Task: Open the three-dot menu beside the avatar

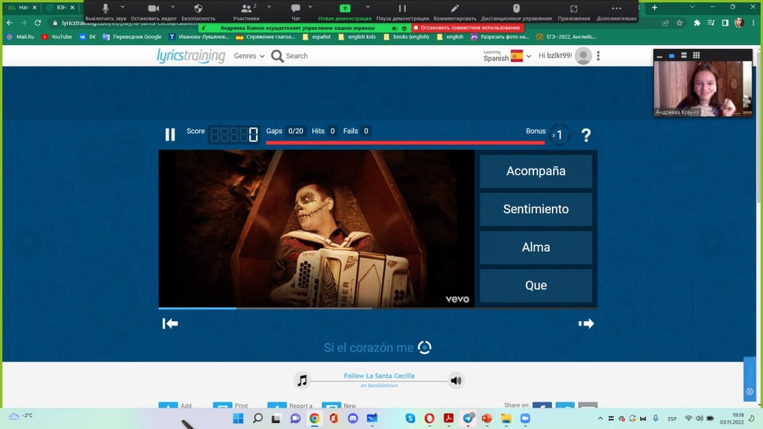Action: tap(598, 56)
